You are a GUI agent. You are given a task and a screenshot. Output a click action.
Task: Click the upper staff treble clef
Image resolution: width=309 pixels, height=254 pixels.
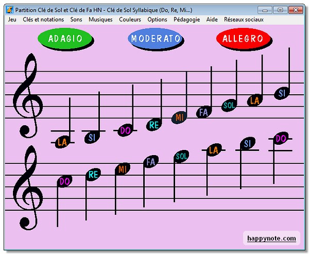pyautogui.click(x=28, y=95)
